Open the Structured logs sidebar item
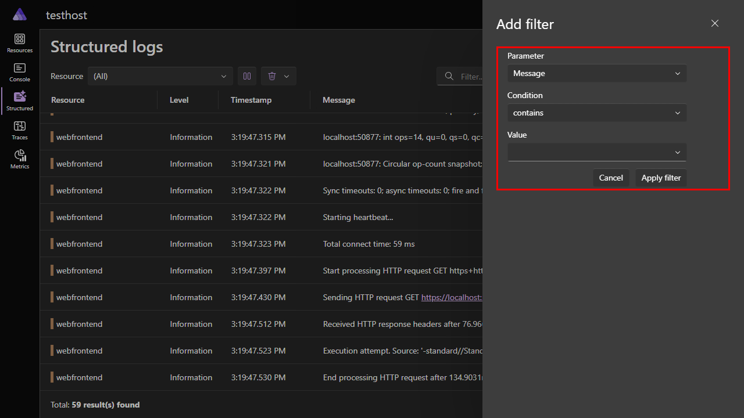Screen dimensions: 744x418 pyautogui.click(x=20, y=101)
